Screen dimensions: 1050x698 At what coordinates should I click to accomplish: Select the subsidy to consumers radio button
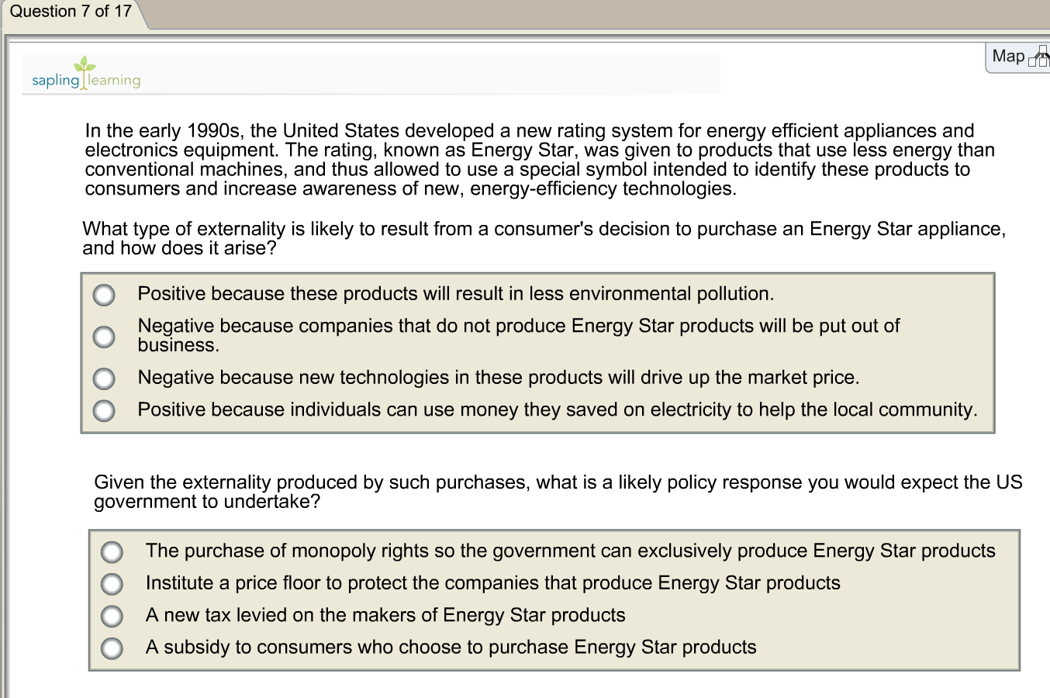(112, 648)
